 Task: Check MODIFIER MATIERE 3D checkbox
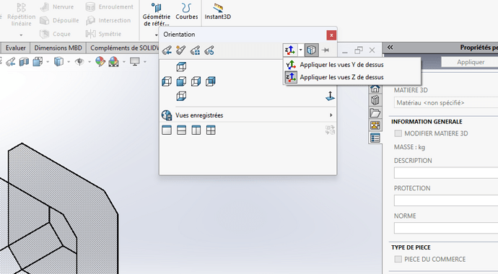point(398,133)
